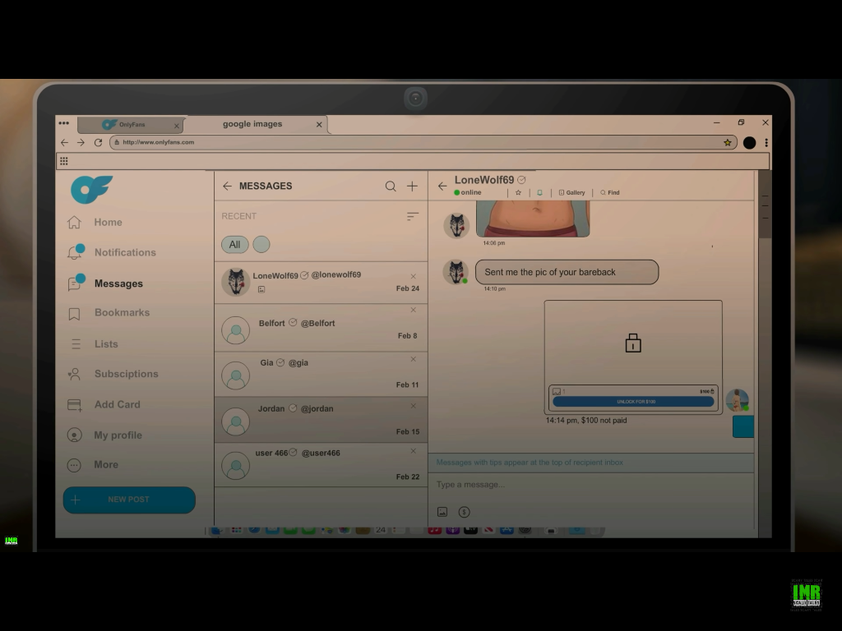
Task: Open My profile in the sidebar
Action: (x=104, y=435)
